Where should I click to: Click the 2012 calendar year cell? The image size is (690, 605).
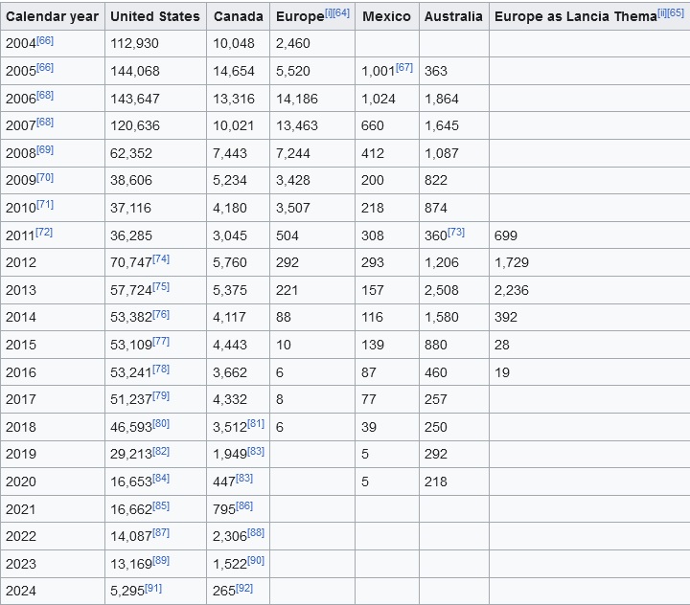53,262
